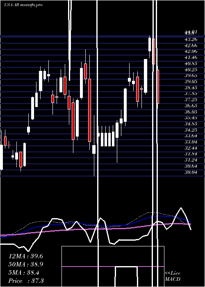Select the 31.84 price level label
205x287 pixels.
(x=191, y=154)
